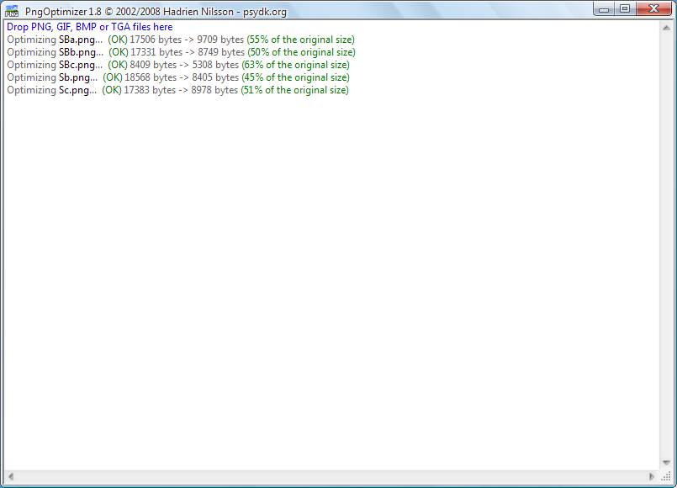Screen dimensions: 677x488
Task: Click the "63% of the original size" result
Action: pos(295,65)
